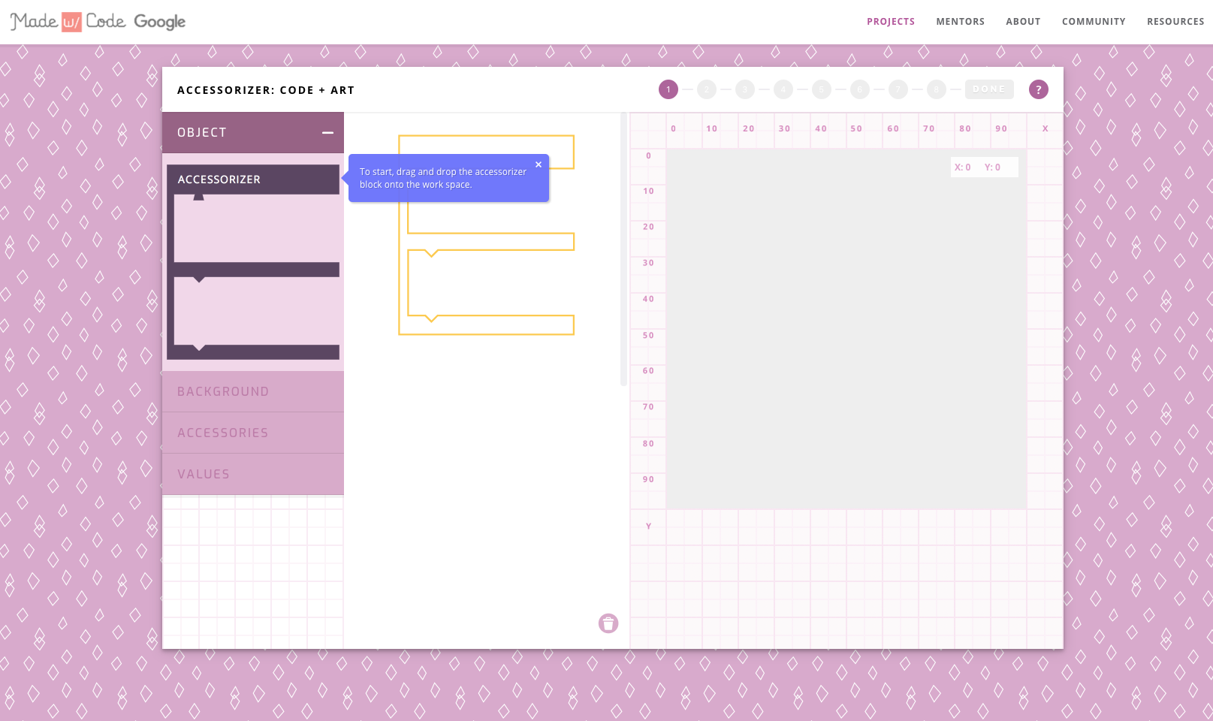The height and width of the screenshot is (721, 1213).
Task: Collapse the Object section with minus icon
Action: [327, 133]
